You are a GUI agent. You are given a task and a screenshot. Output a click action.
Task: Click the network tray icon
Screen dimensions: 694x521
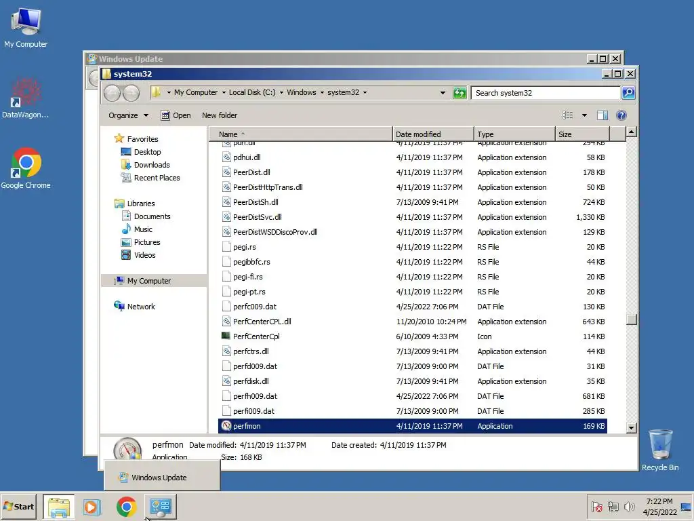click(613, 506)
